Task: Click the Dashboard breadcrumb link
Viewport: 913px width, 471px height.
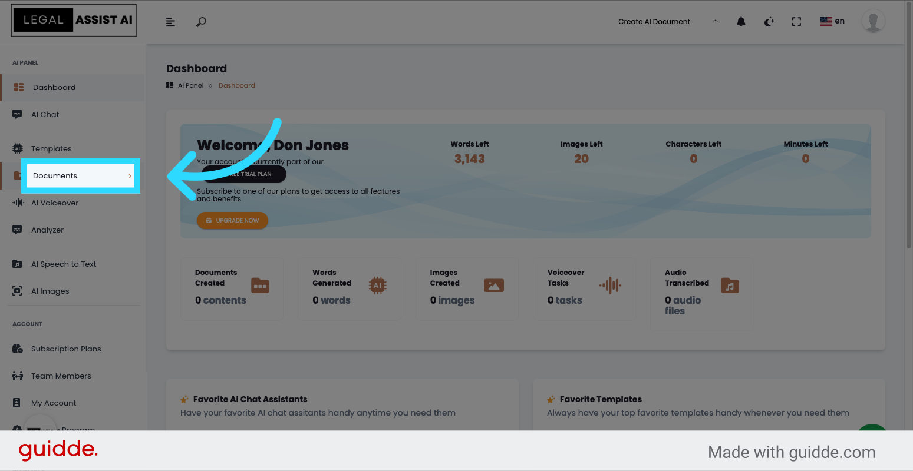Action: (237, 85)
